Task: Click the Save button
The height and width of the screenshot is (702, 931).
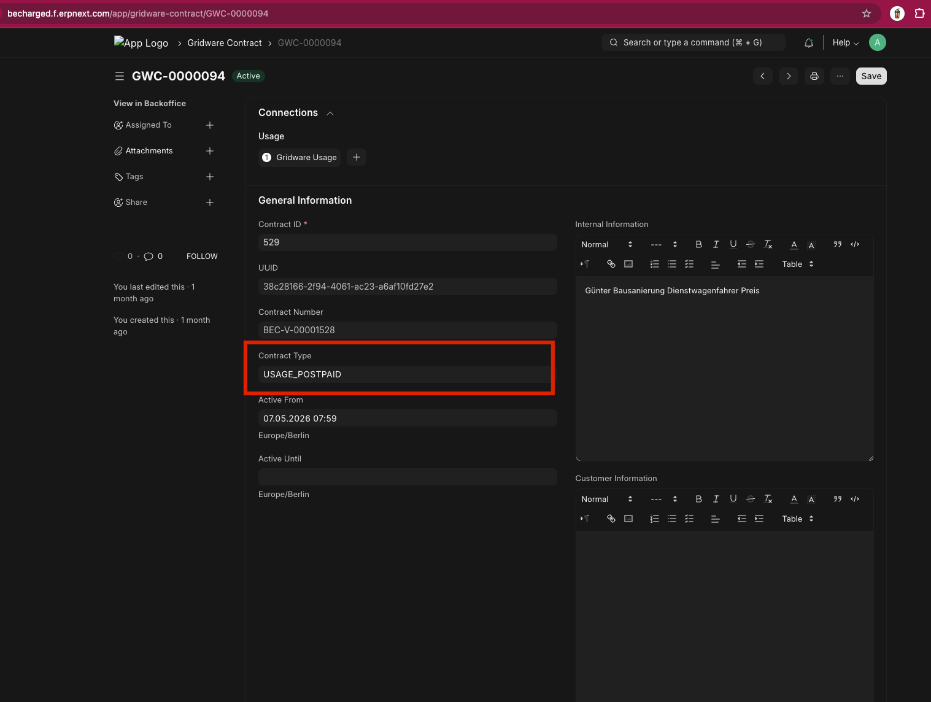Action: pos(871,76)
